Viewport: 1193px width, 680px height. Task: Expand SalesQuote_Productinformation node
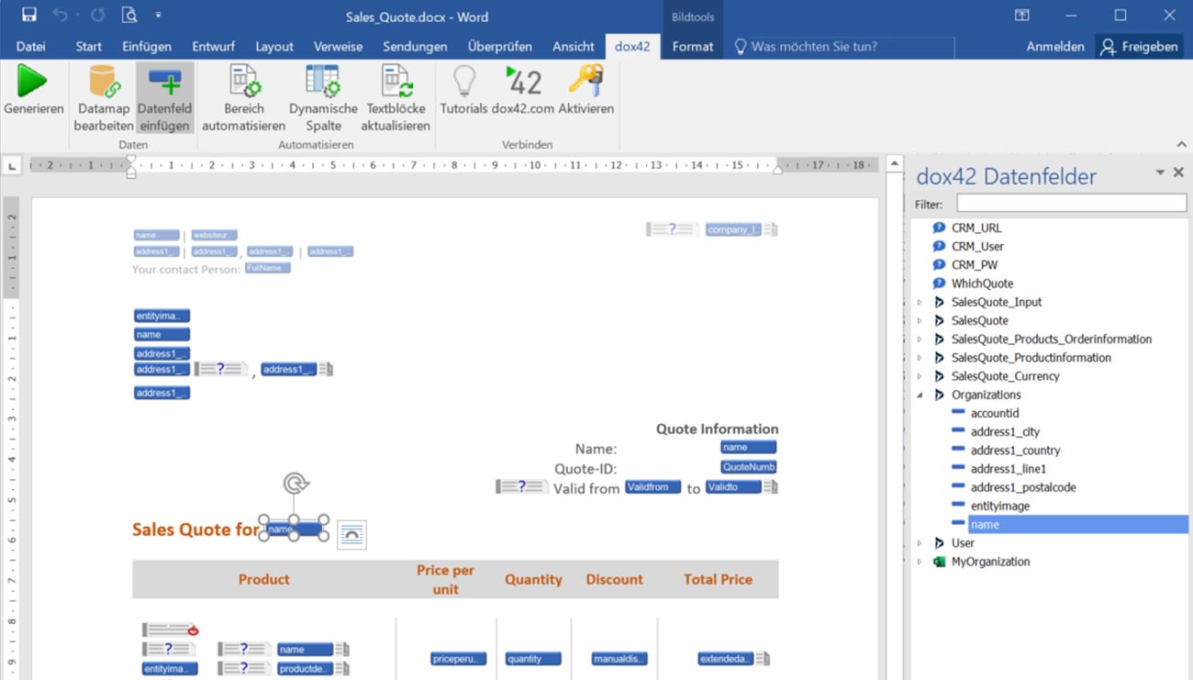point(920,358)
